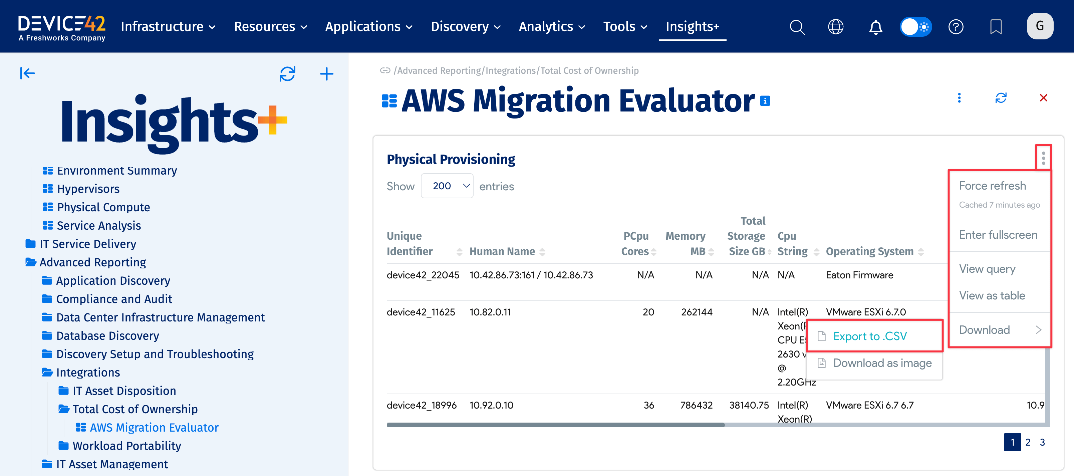Toggle the light/dark theme switch

click(x=915, y=27)
